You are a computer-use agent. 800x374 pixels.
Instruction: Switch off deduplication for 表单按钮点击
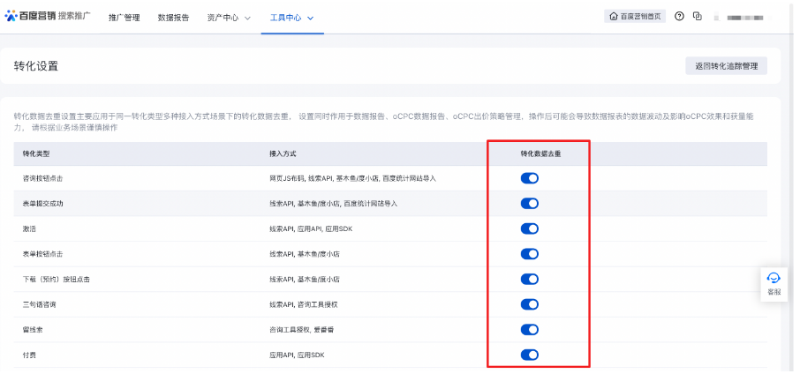(530, 254)
